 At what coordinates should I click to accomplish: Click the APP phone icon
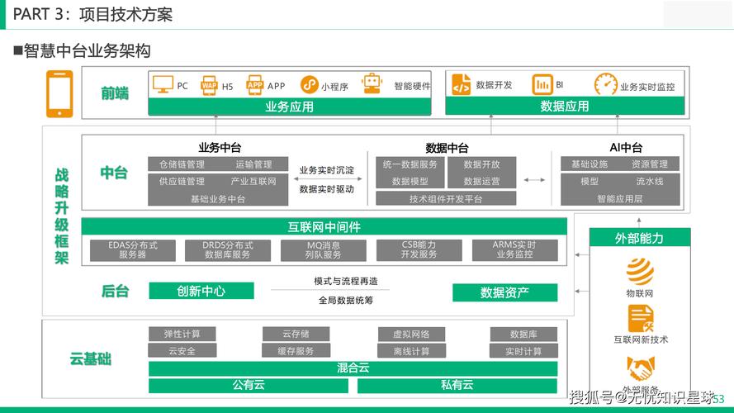click(x=254, y=85)
